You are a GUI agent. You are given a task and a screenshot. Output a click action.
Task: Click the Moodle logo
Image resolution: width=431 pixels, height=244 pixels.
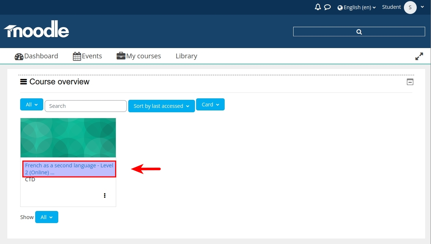tap(36, 29)
